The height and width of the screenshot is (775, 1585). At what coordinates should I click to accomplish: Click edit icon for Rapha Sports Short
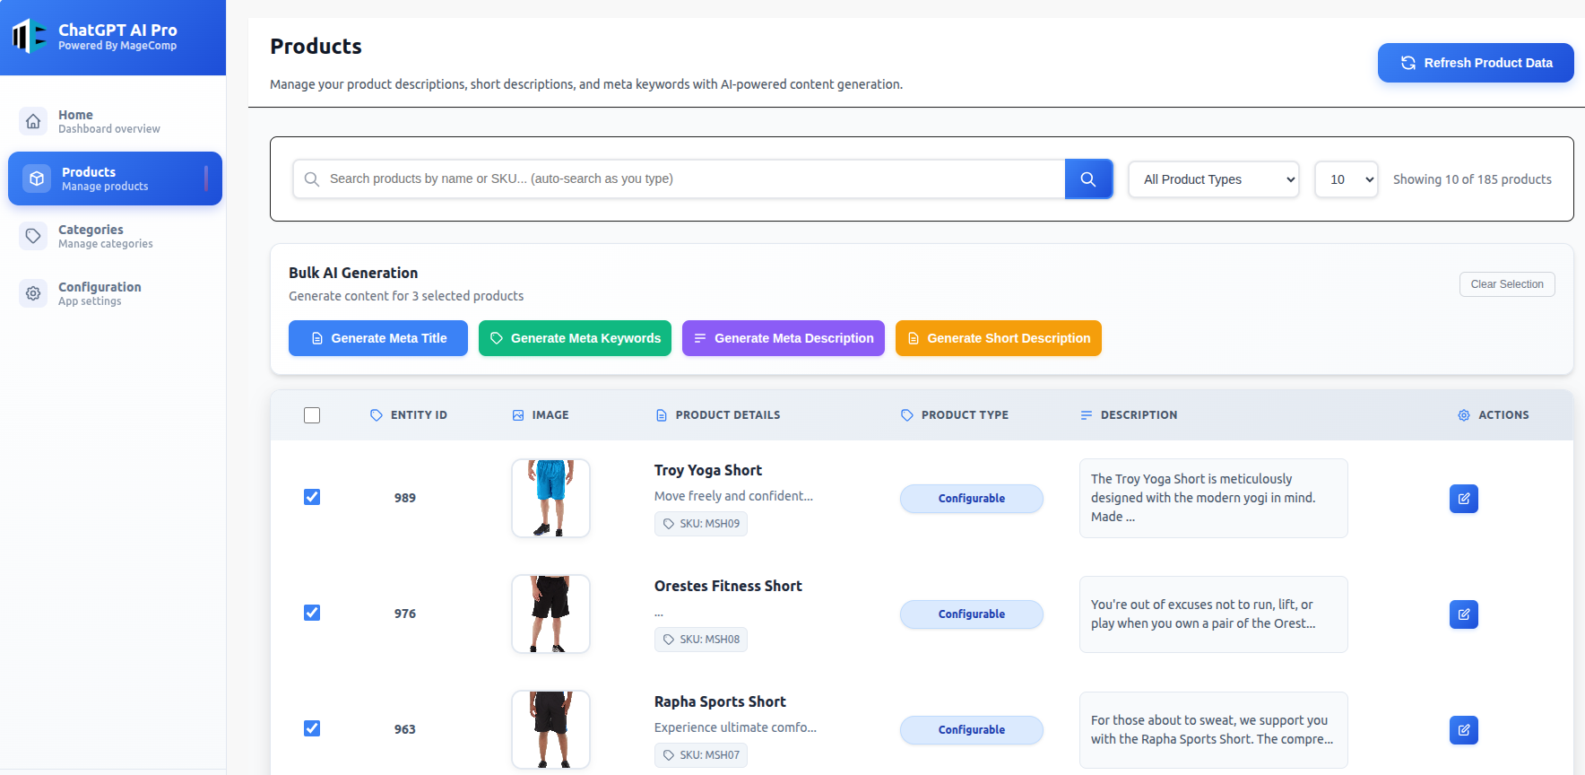[1463, 730]
